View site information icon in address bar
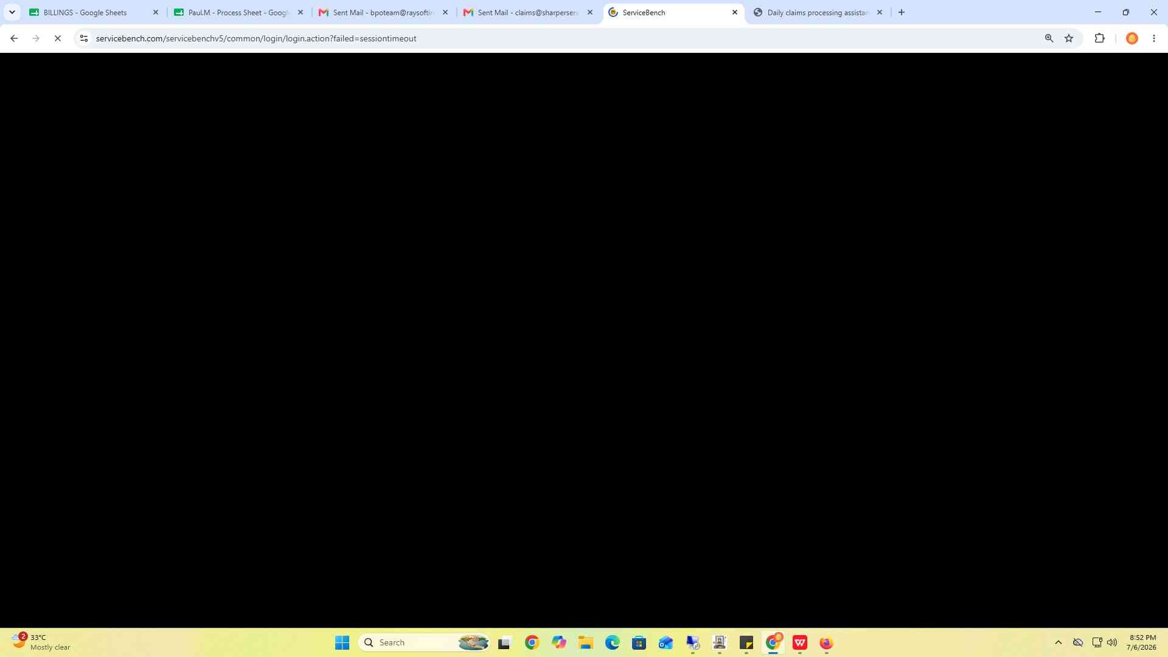 84,38
